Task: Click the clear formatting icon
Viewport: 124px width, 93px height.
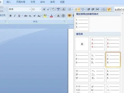Action: (53, 9)
